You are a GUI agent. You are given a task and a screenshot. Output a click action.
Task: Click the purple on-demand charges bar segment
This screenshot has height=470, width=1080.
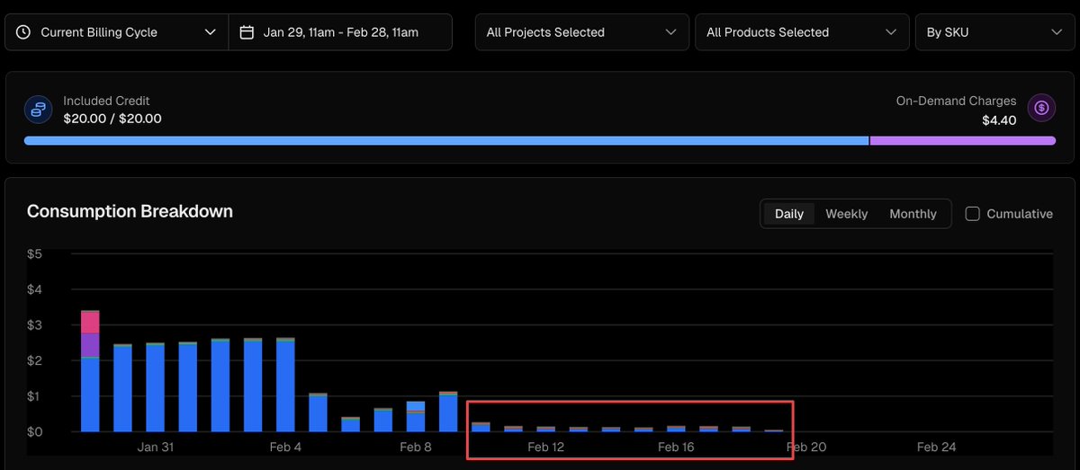962,141
